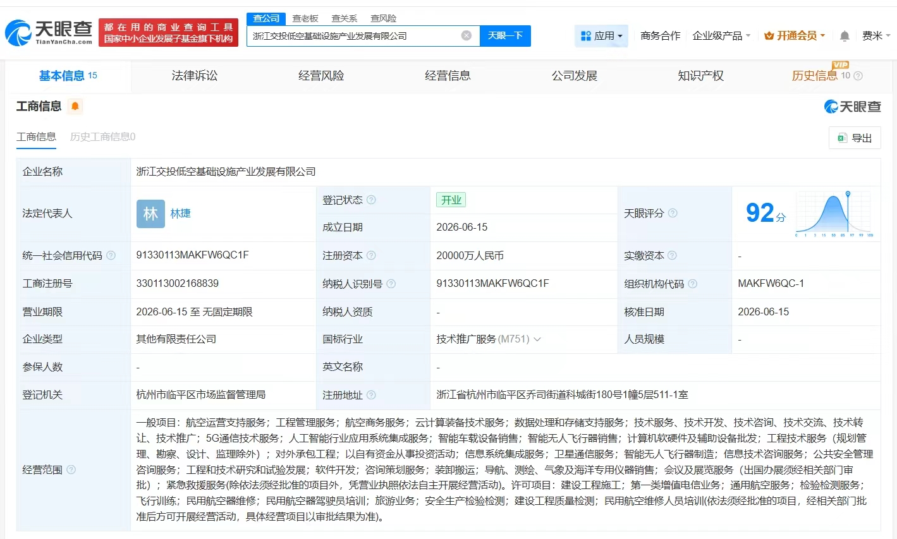Screen dimensions: 897x539
Task: Open the 基本信息 tab
Action: (68, 76)
